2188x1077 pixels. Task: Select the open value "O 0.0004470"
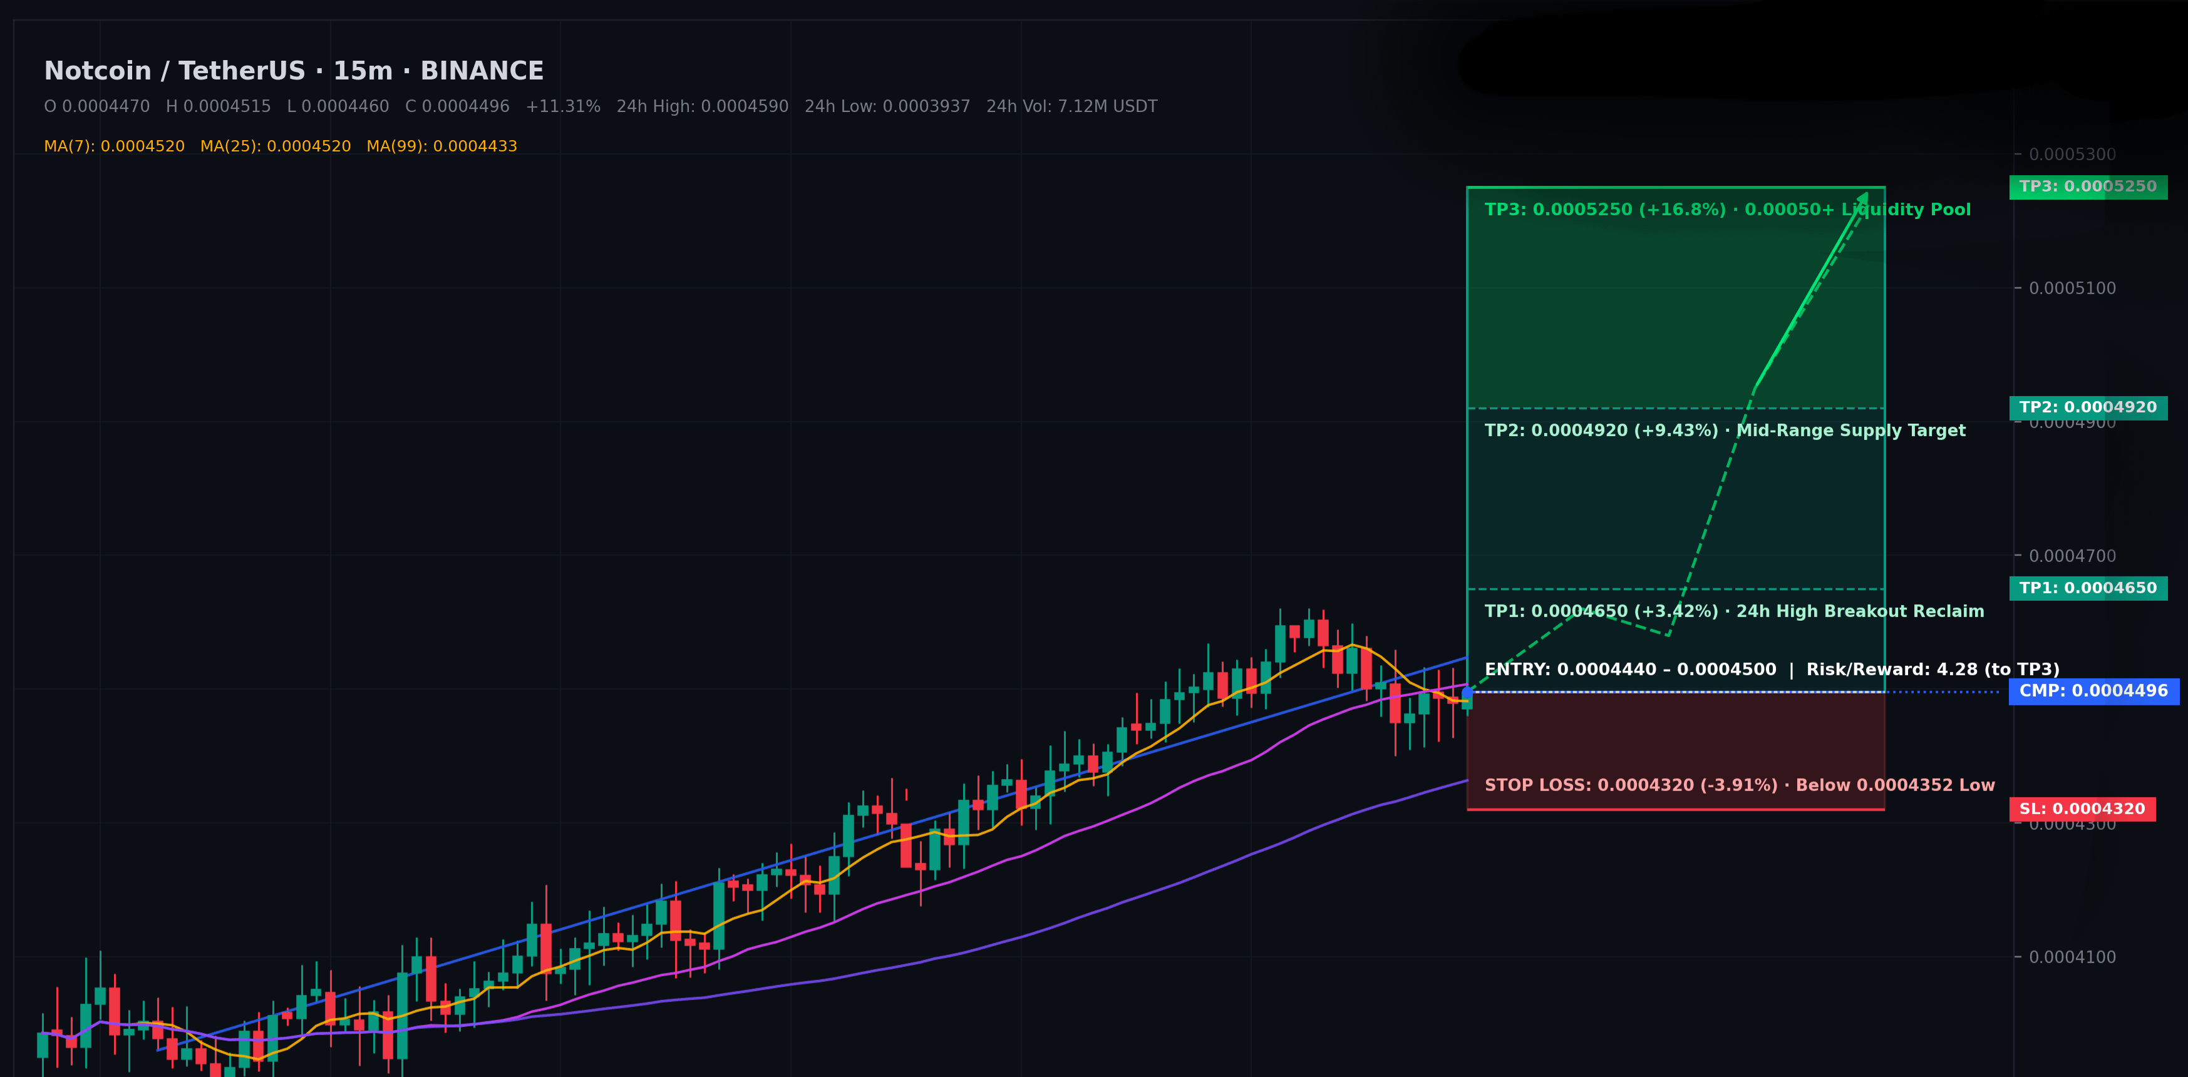tap(97, 107)
